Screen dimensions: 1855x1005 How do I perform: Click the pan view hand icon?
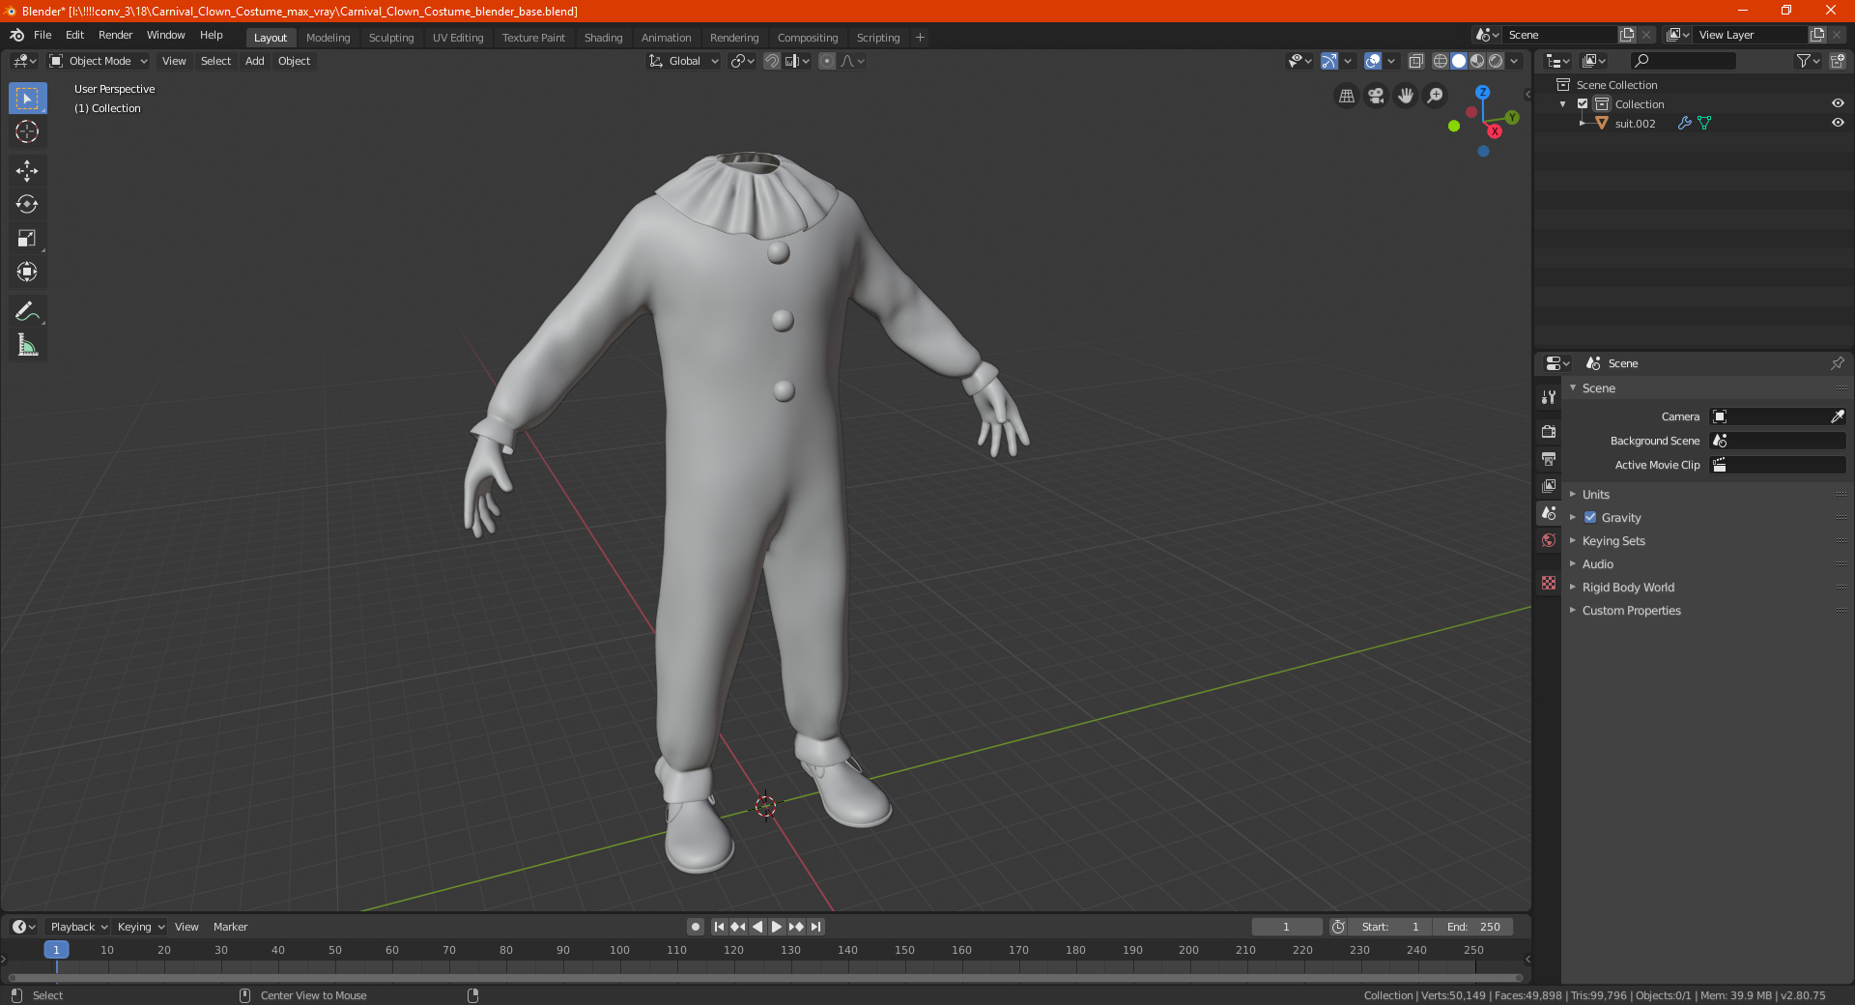click(1406, 96)
